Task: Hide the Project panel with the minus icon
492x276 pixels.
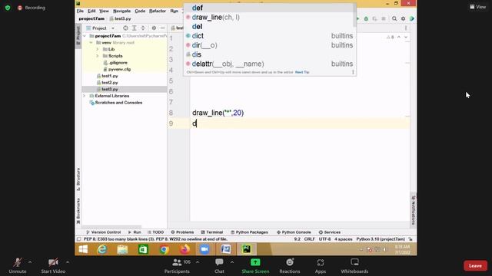Action: (162, 28)
